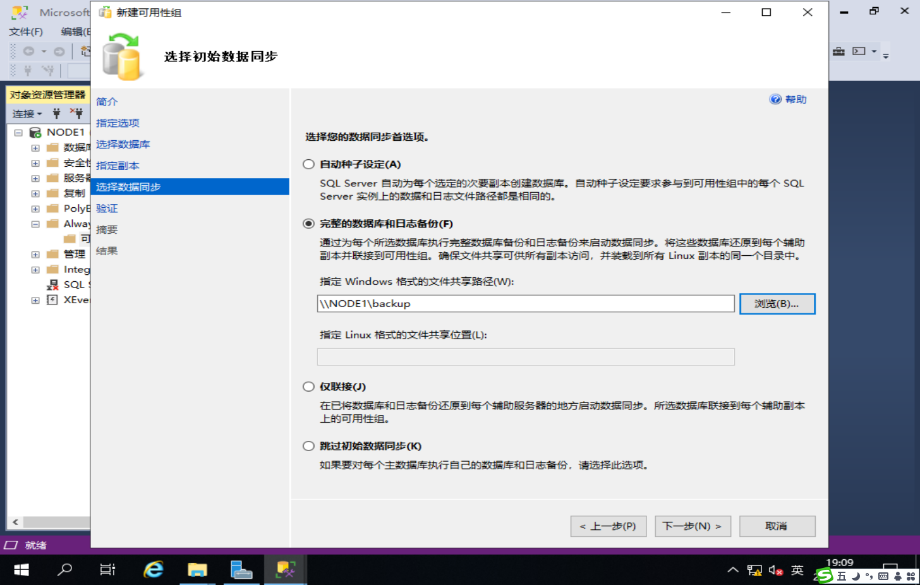This screenshot has height=585, width=920.
Task: Go to the 简介 wizard step
Action: click(107, 102)
